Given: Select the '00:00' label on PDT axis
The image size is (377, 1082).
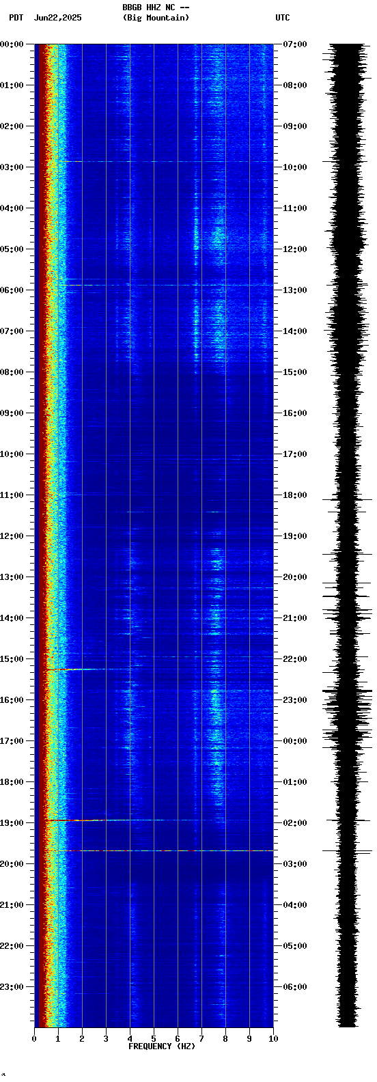Looking at the screenshot, I should 12,44.
